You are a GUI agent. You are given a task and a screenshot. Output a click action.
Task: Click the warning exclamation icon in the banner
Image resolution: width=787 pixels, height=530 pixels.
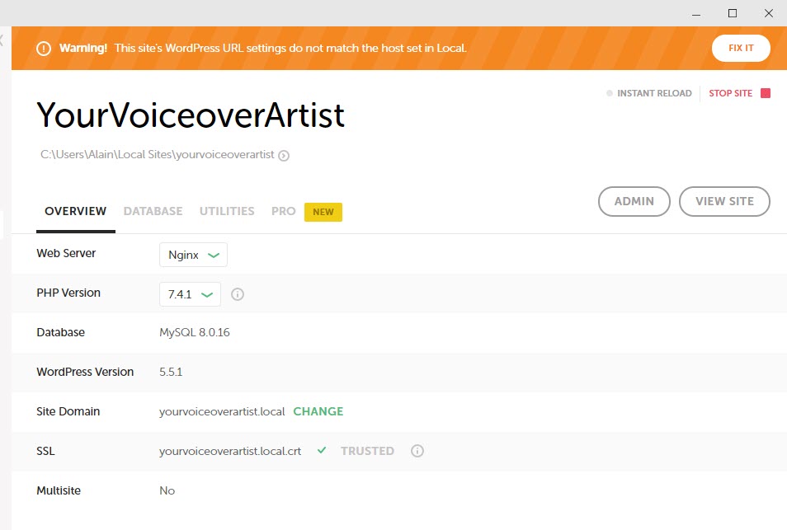point(44,49)
